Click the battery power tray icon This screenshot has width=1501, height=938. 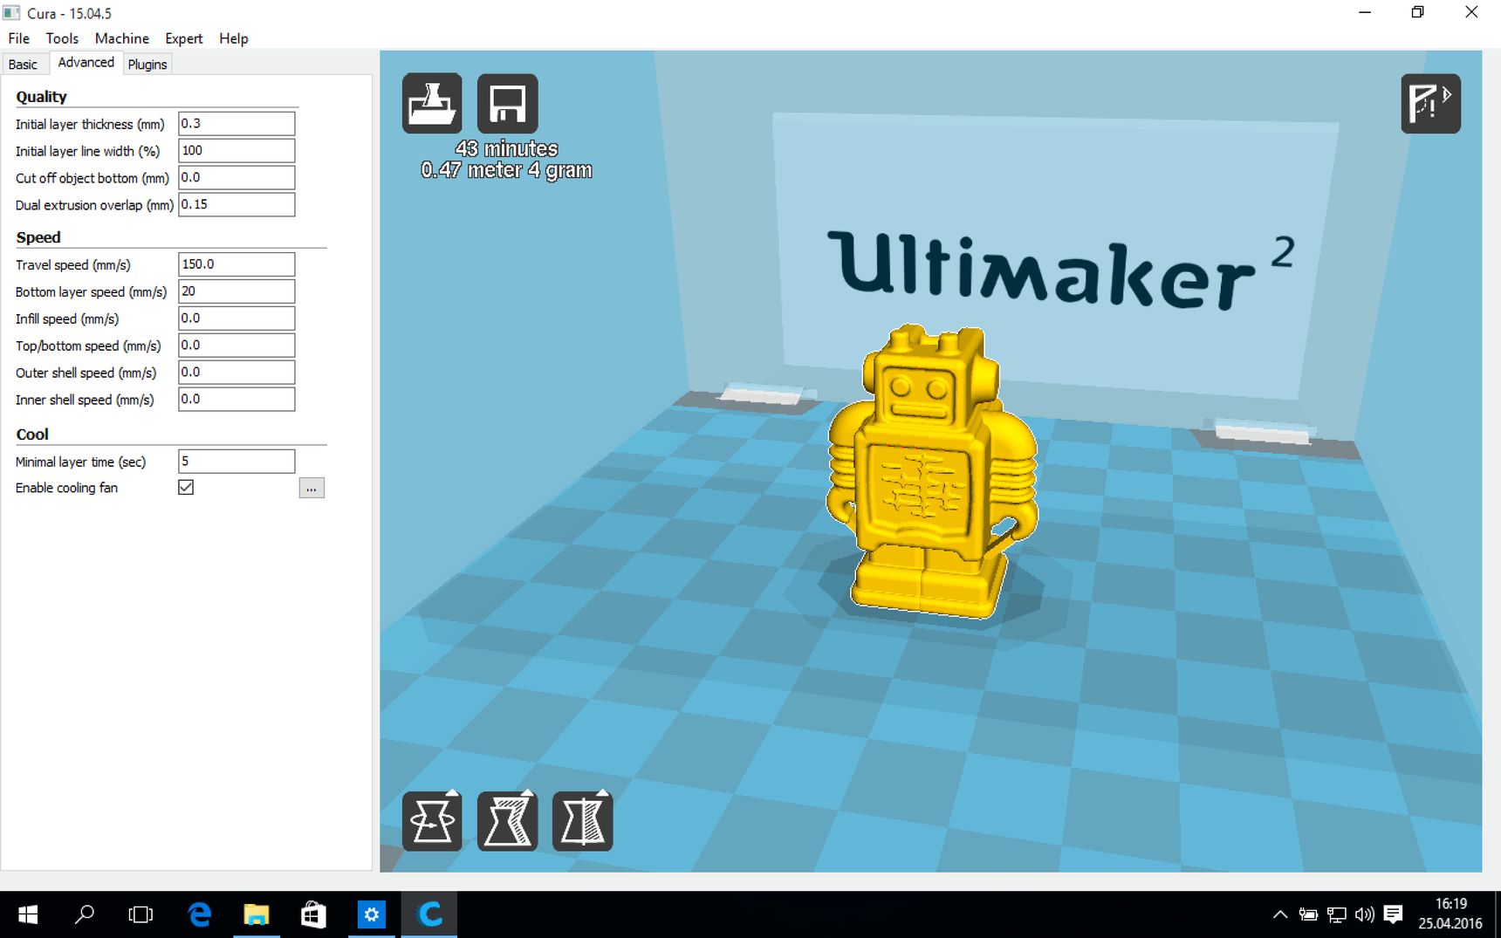click(1308, 914)
